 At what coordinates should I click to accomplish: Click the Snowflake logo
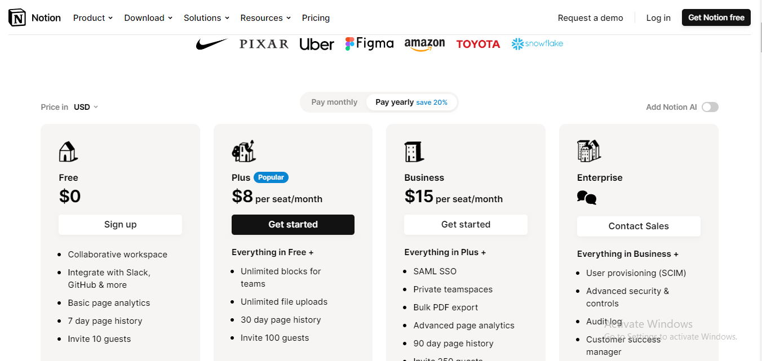tap(537, 44)
